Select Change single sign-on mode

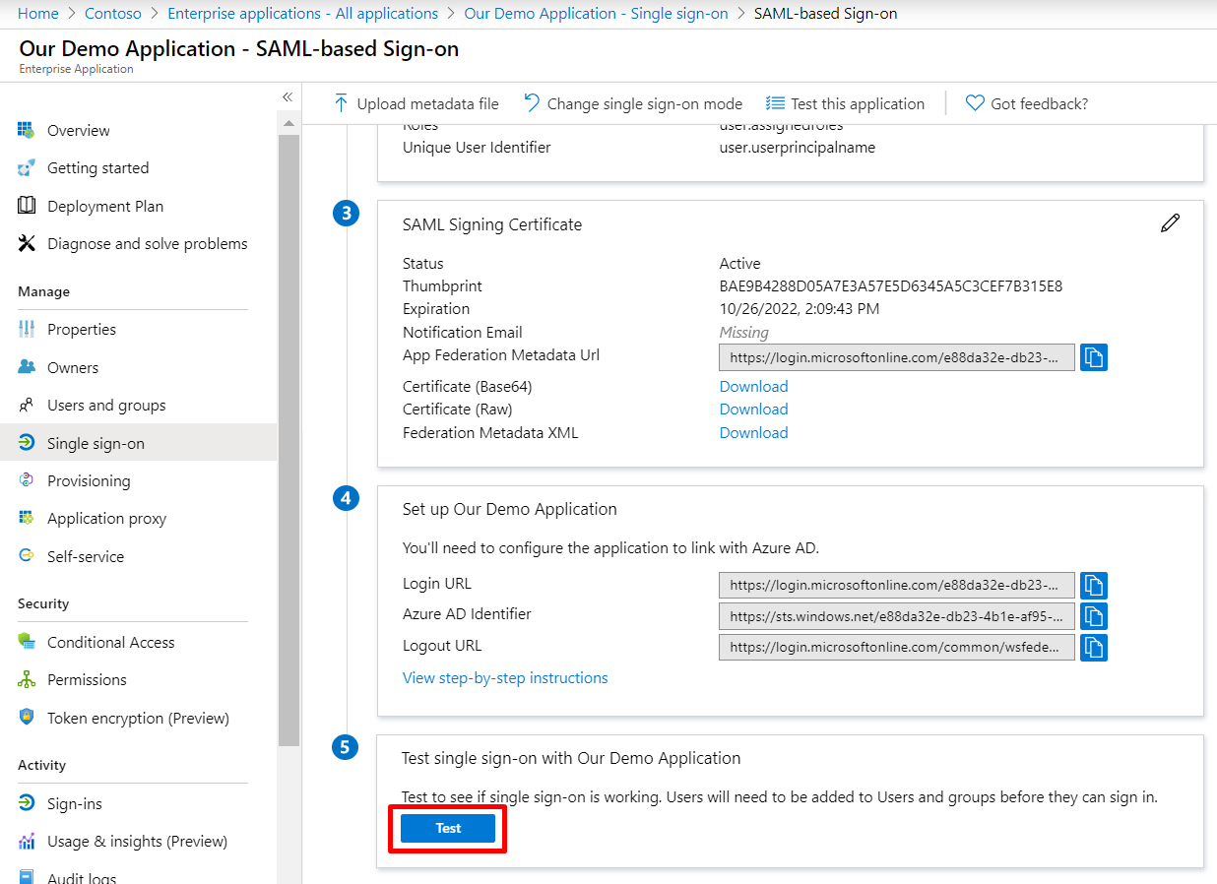point(633,103)
